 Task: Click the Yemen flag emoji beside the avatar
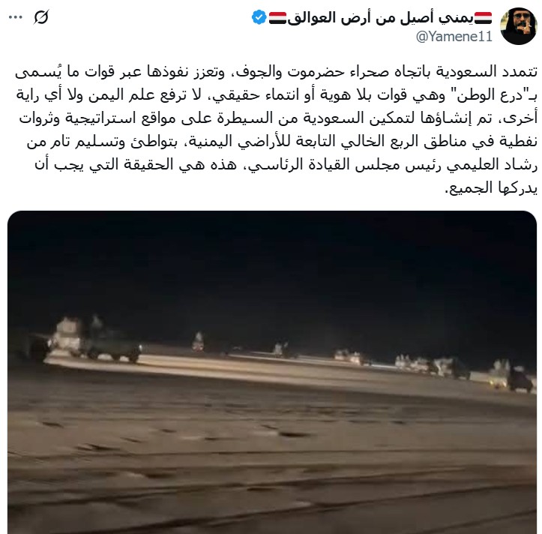[483, 18]
